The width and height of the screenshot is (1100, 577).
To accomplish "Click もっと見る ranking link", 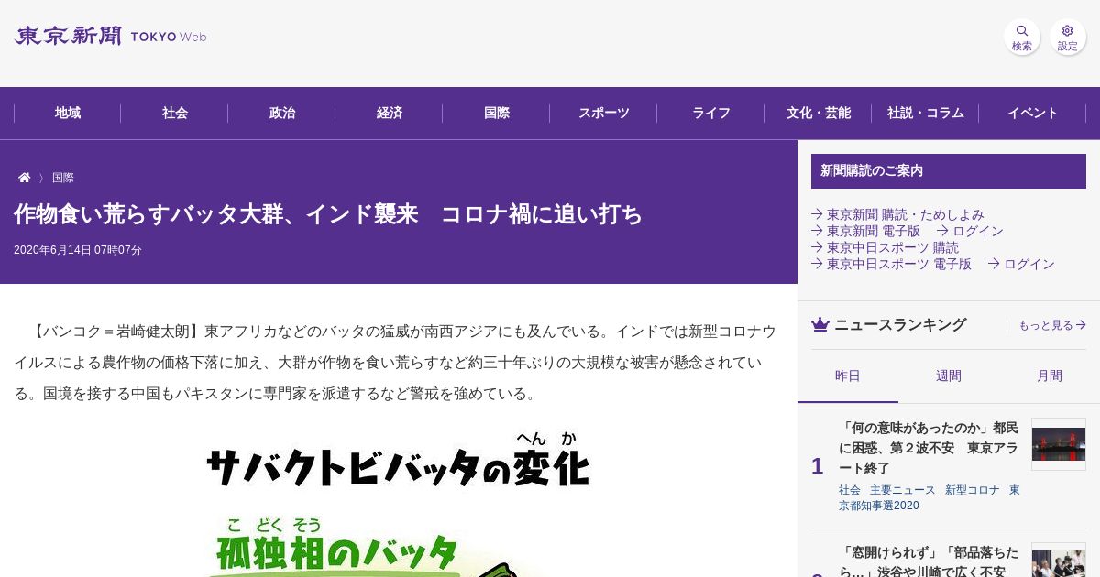I will click(1052, 325).
